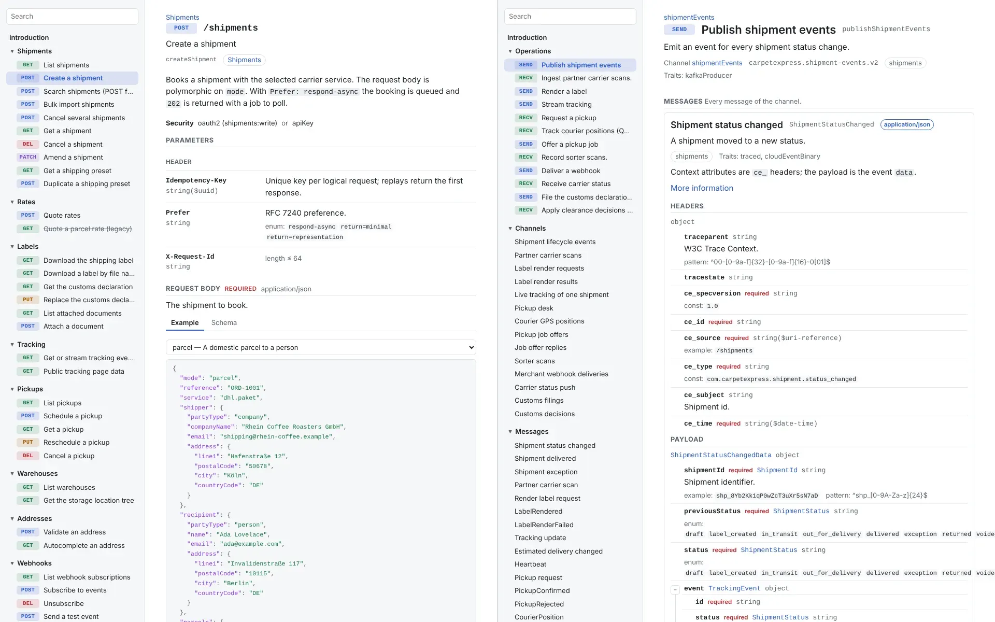
Task: Open the Unsubscribe webhook operation
Action: click(72, 603)
